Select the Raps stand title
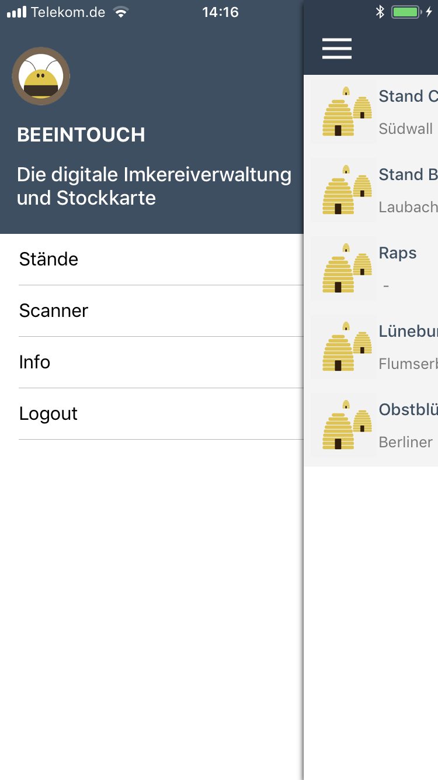 398,253
